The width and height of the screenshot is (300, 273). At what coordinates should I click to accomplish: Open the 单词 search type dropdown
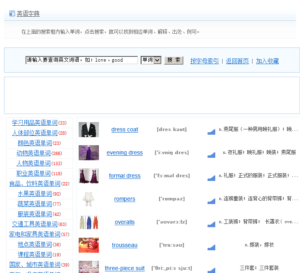[x=151, y=60]
